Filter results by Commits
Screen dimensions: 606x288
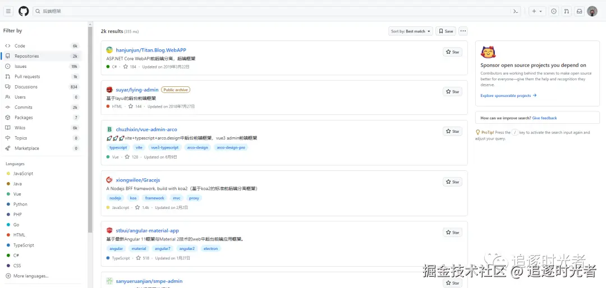[x=42, y=108]
